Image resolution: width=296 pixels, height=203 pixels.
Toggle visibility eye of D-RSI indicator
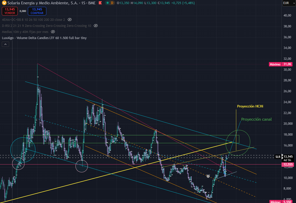[96, 26]
